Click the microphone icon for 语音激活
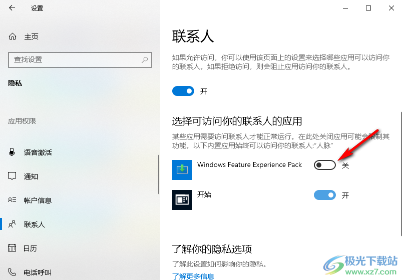Viewport: 403px width, 280px height. pos(12,152)
